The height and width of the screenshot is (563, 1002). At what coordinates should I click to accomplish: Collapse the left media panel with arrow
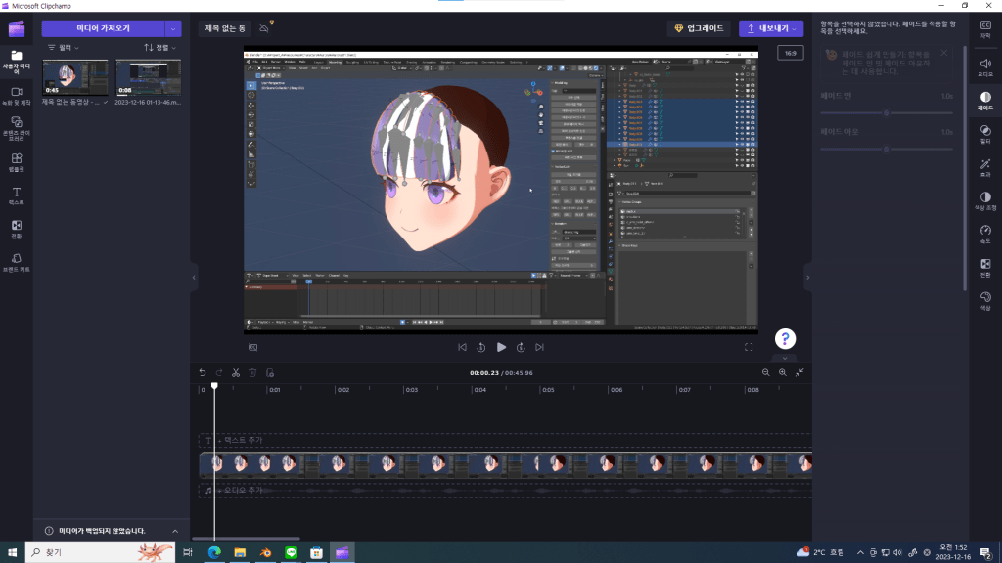pyautogui.click(x=193, y=279)
